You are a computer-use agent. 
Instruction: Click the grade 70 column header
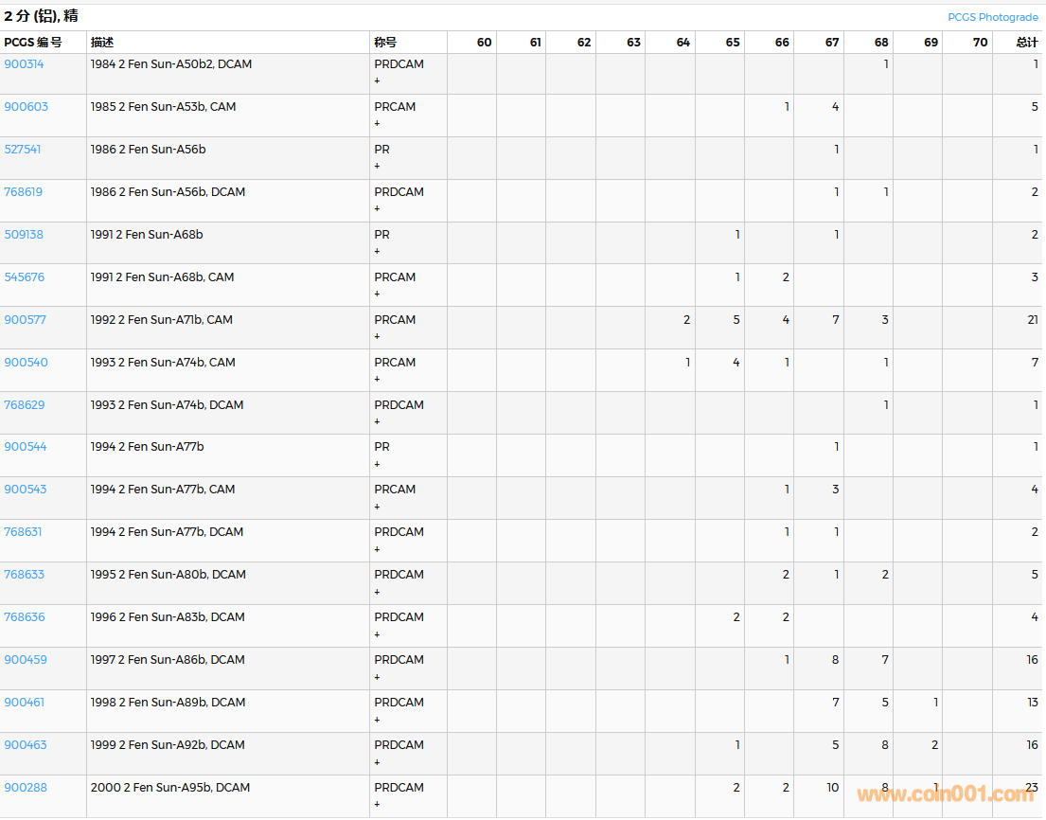(x=980, y=43)
